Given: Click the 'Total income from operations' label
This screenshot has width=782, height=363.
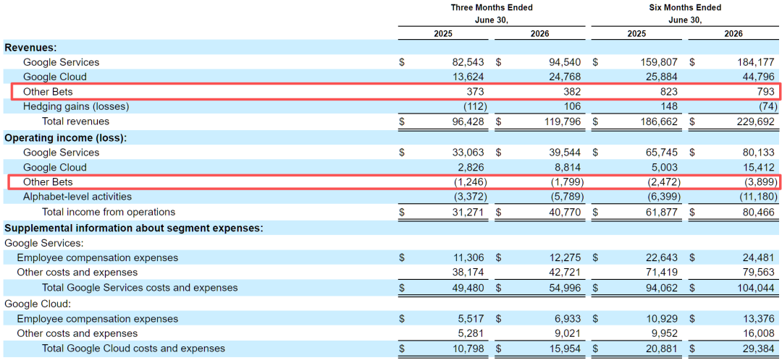Looking at the screenshot, I should tap(108, 212).
